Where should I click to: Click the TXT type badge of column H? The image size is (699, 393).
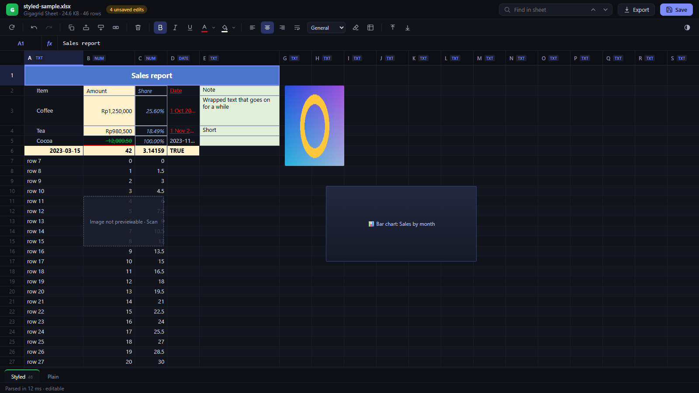pyautogui.click(x=327, y=58)
